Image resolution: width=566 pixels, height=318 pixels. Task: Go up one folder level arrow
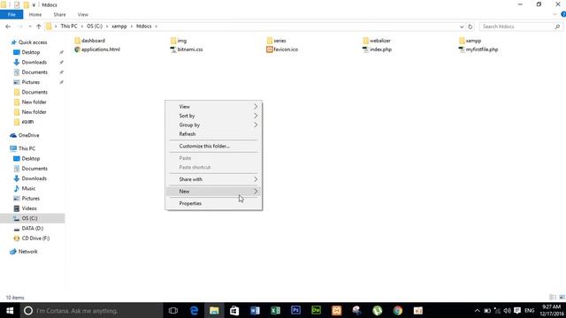point(39,26)
